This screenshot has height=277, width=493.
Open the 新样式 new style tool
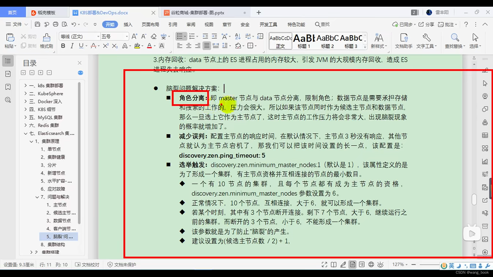click(x=379, y=40)
